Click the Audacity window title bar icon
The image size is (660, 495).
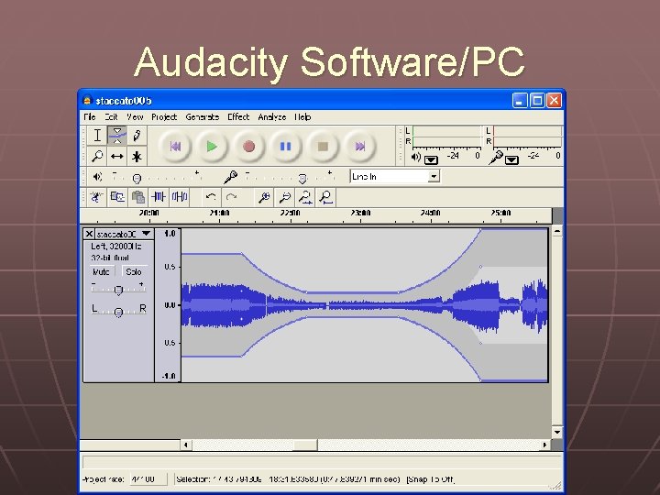[x=87, y=101]
